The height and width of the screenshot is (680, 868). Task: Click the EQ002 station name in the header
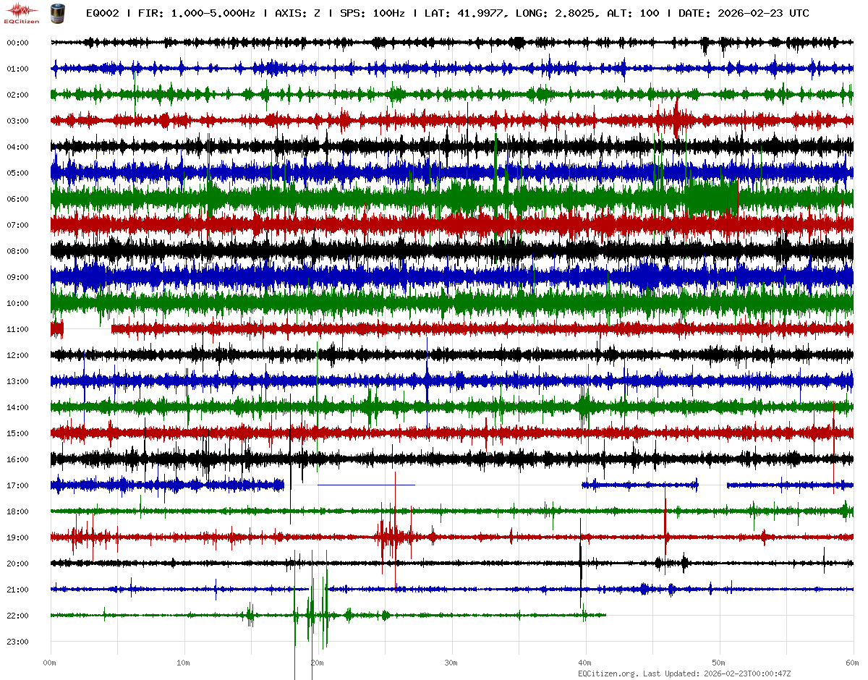point(101,13)
